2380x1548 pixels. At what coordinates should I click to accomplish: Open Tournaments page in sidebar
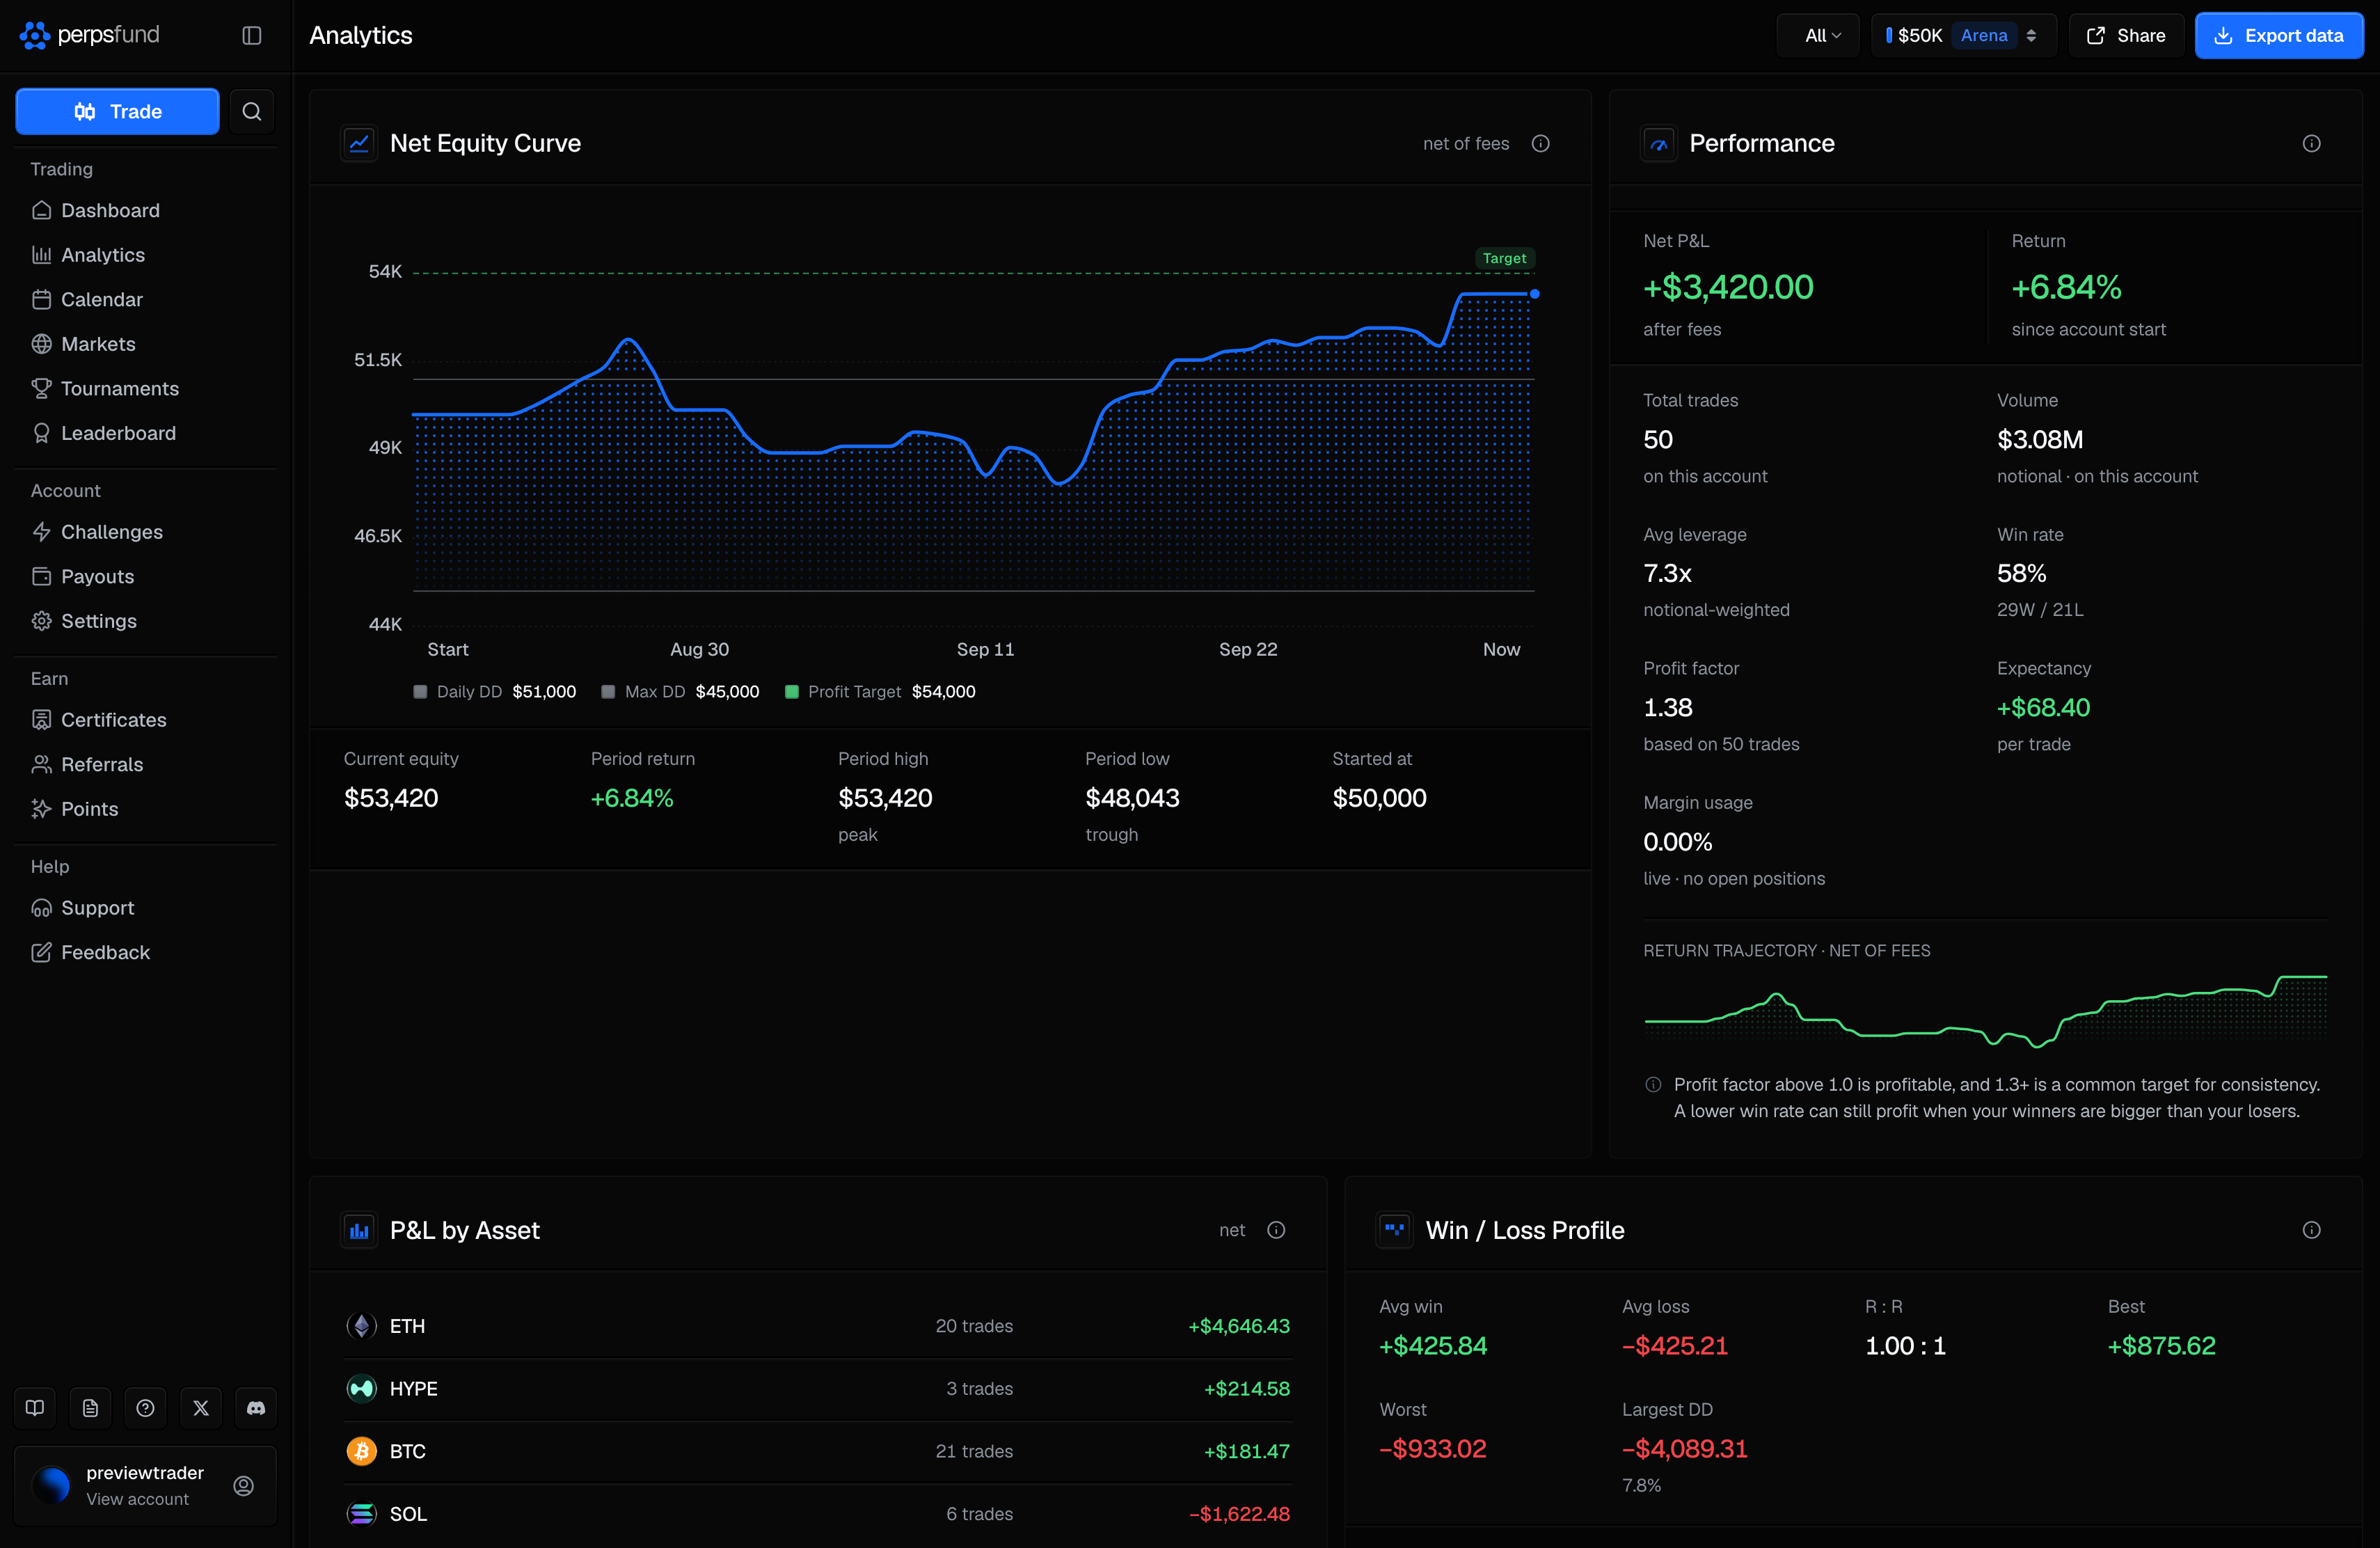pyautogui.click(x=145, y=388)
